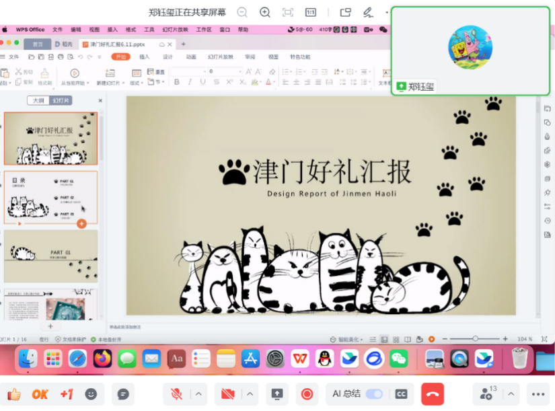Click the red hang-up call button
555x411 pixels.
click(x=432, y=394)
